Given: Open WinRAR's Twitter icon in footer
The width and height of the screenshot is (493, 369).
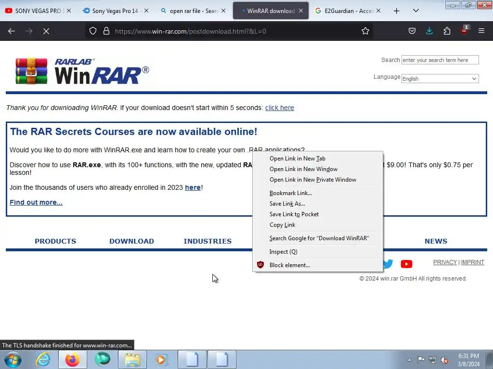Looking at the screenshot, I should click(389, 264).
